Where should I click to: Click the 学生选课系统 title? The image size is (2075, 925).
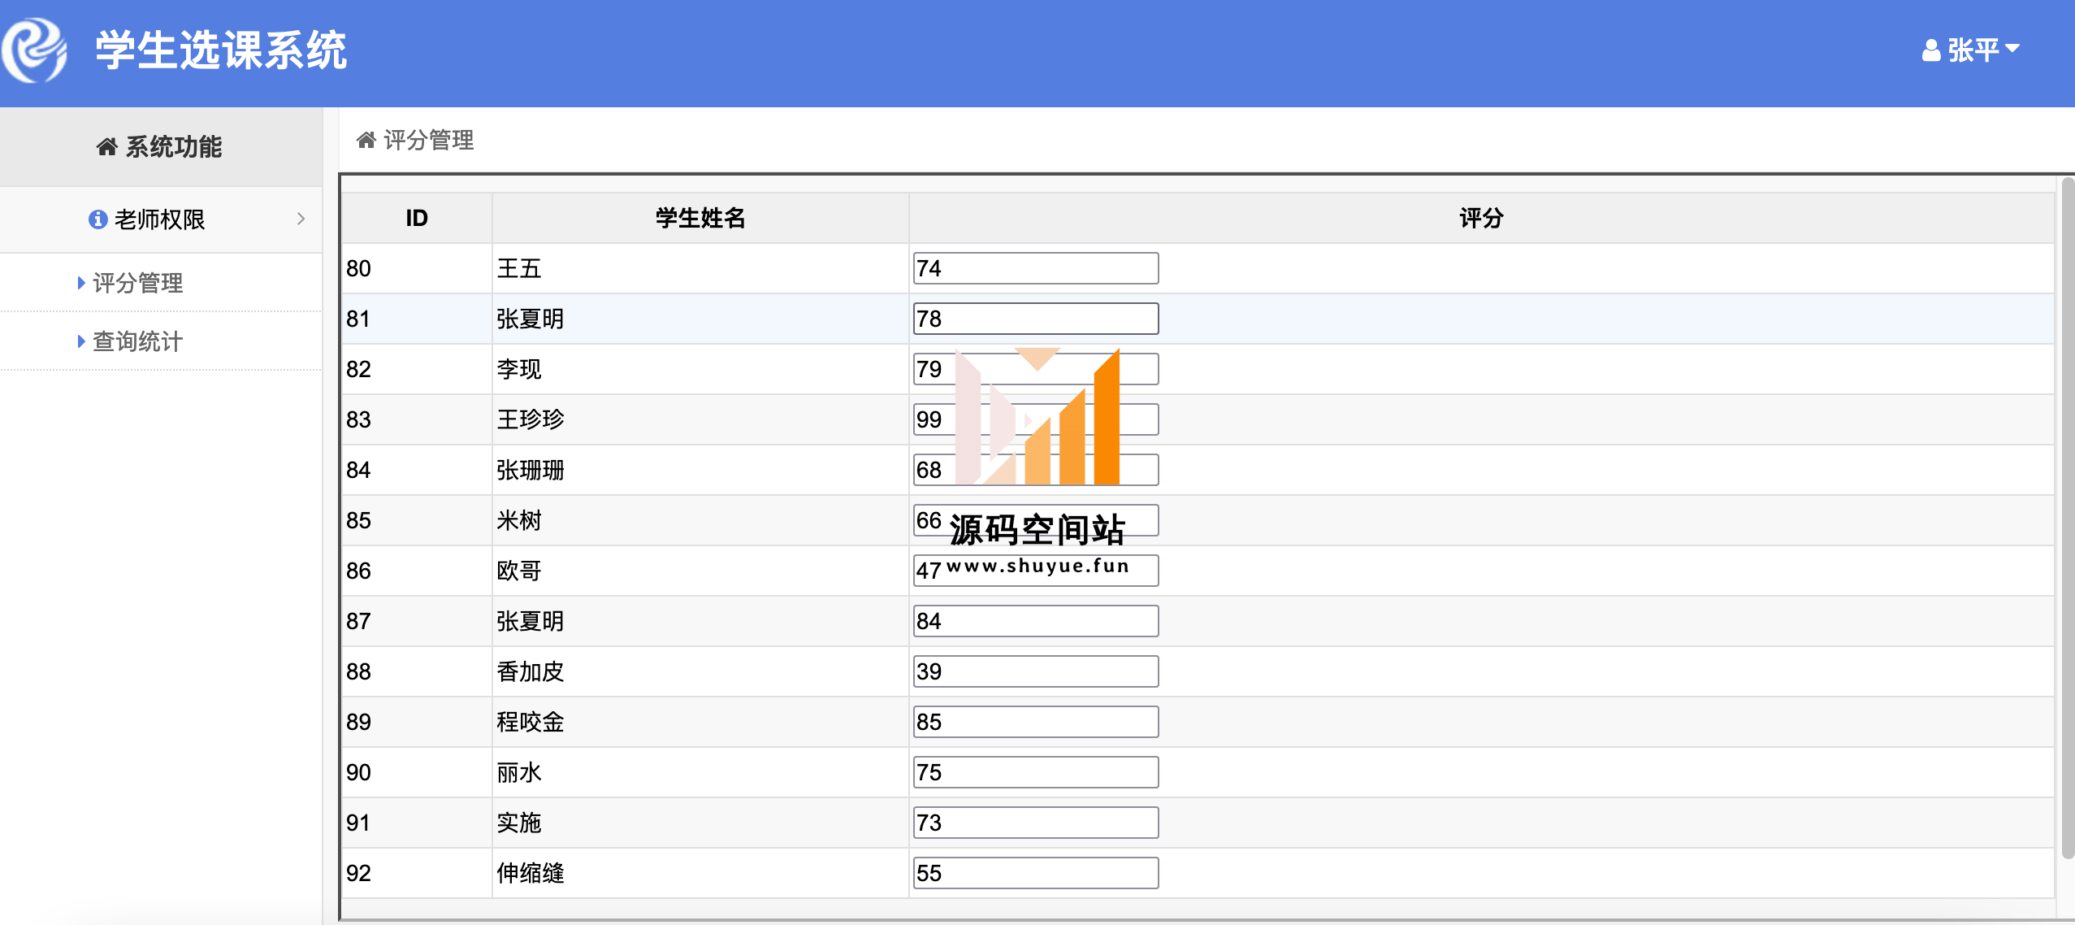221,50
